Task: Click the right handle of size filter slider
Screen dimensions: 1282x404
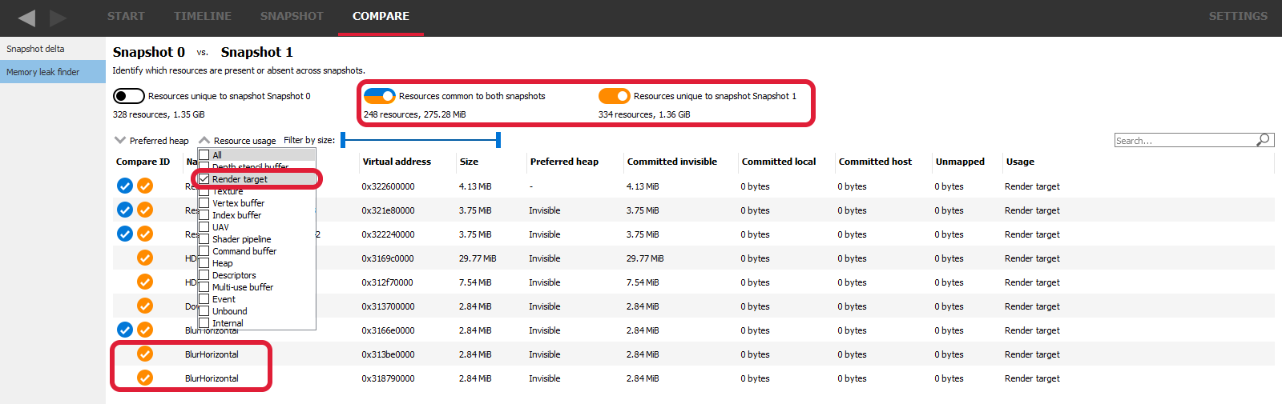Action: pyautogui.click(x=498, y=140)
